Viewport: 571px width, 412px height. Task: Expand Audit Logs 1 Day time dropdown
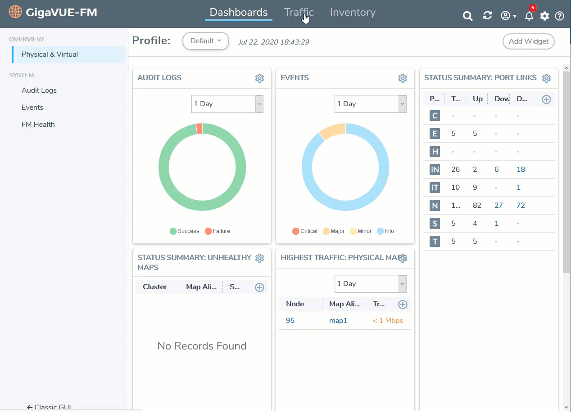pyautogui.click(x=227, y=104)
